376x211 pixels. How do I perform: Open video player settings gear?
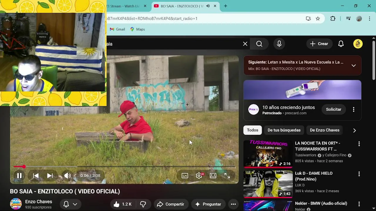tap(199, 176)
